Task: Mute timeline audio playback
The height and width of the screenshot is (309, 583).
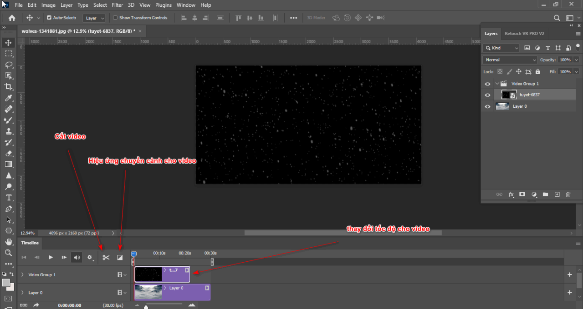Action: coord(77,258)
